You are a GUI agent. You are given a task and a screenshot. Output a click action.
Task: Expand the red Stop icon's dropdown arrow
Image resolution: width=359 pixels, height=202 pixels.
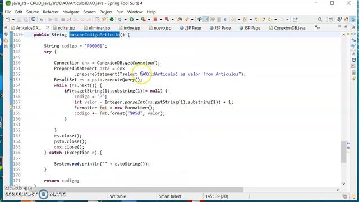click(161, 20)
